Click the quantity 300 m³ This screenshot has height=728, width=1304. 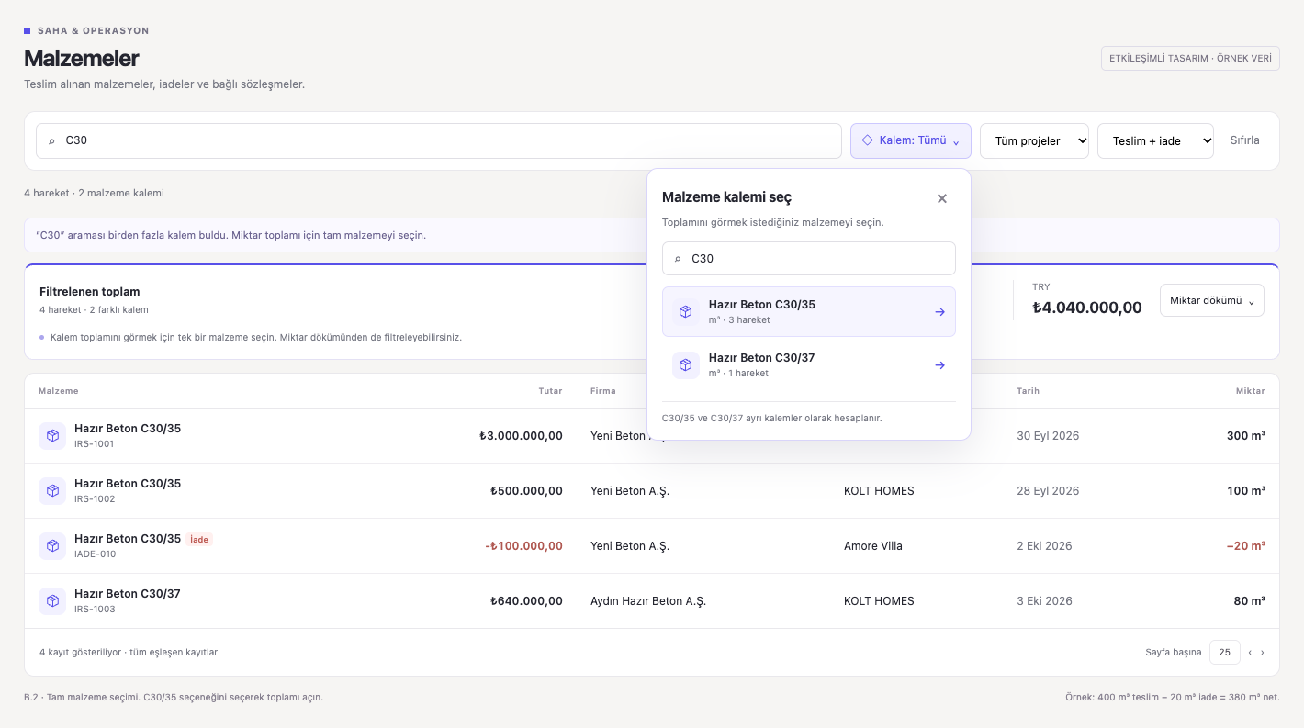tap(1246, 436)
